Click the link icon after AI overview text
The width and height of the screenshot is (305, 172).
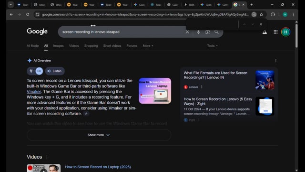coord(86,114)
